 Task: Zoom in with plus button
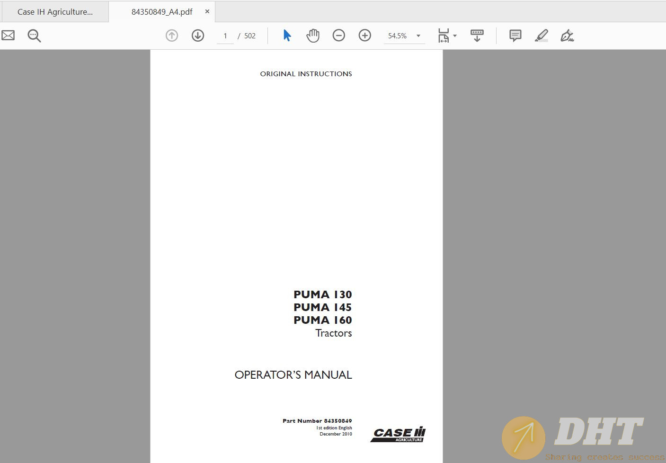[x=364, y=36]
